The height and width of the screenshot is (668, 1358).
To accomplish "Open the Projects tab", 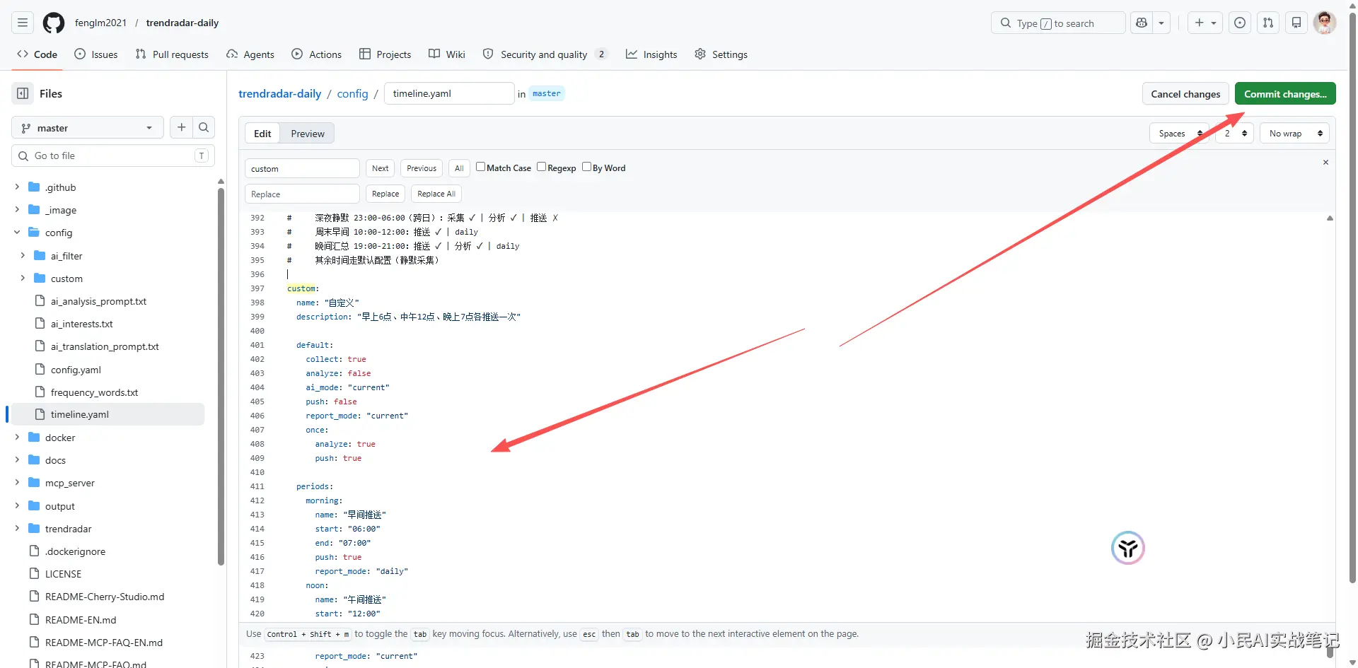I will (385, 54).
